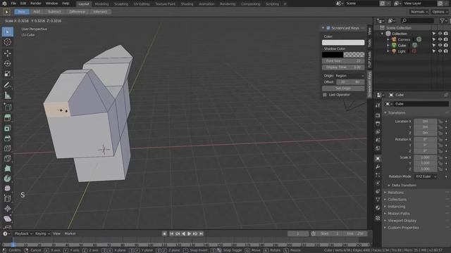Activate the Move tool
The image size is (451, 253).
8,53
